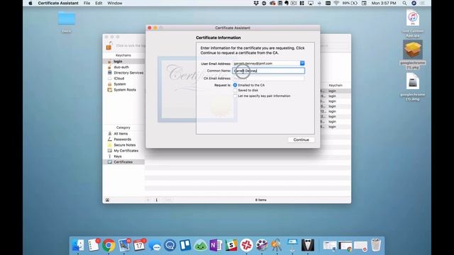
Task: Open the Slack-like S icon in Dock
Action: tap(231, 246)
